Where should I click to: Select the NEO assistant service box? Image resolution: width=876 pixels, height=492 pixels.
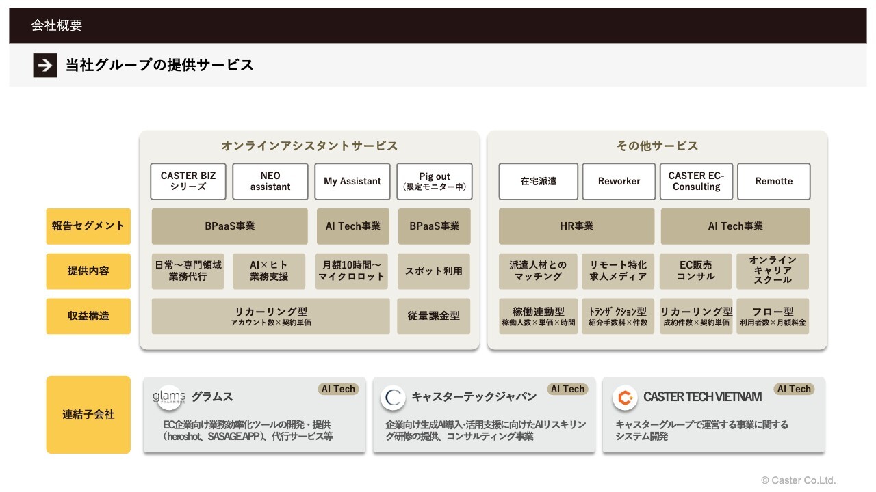(270, 181)
